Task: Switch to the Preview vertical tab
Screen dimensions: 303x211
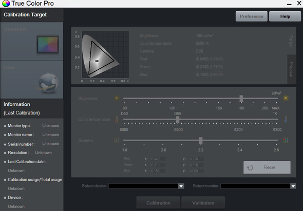Action: (292, 69)
